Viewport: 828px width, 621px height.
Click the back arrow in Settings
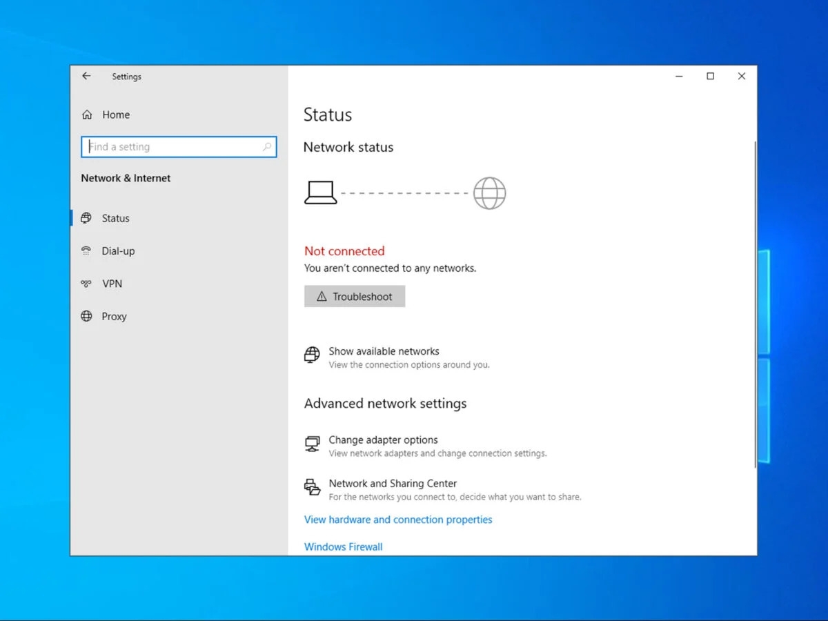pyautogui.click(x=86, y=76)
